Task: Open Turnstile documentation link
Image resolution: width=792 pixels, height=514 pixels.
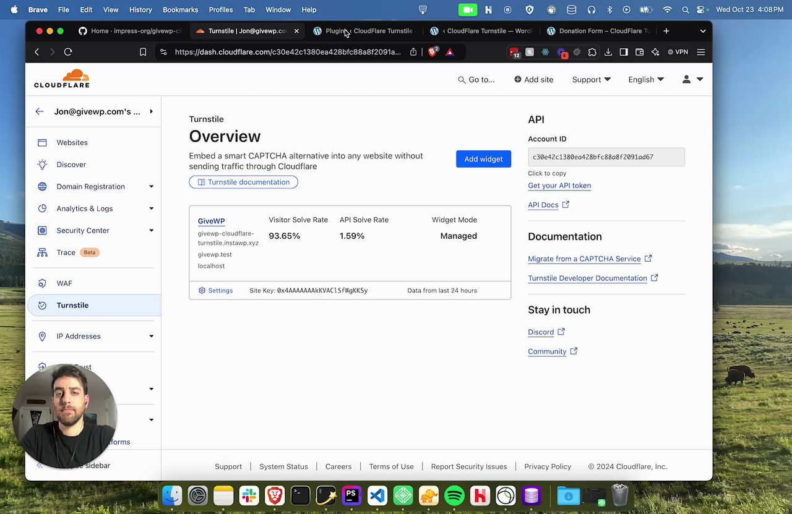Action: 243,182
